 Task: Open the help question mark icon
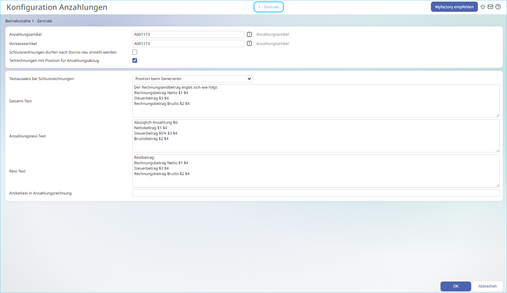[x=498, y=7]
